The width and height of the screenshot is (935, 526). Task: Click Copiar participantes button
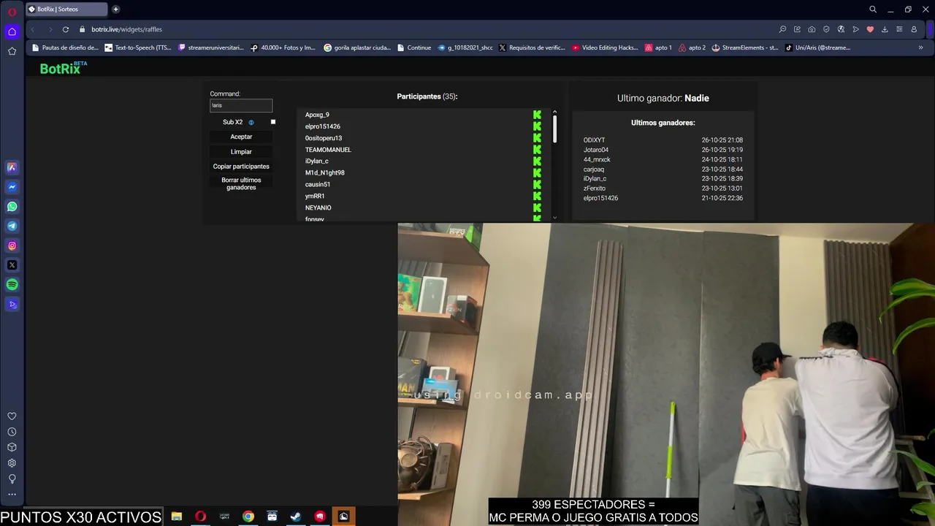[x=241, y=167]
